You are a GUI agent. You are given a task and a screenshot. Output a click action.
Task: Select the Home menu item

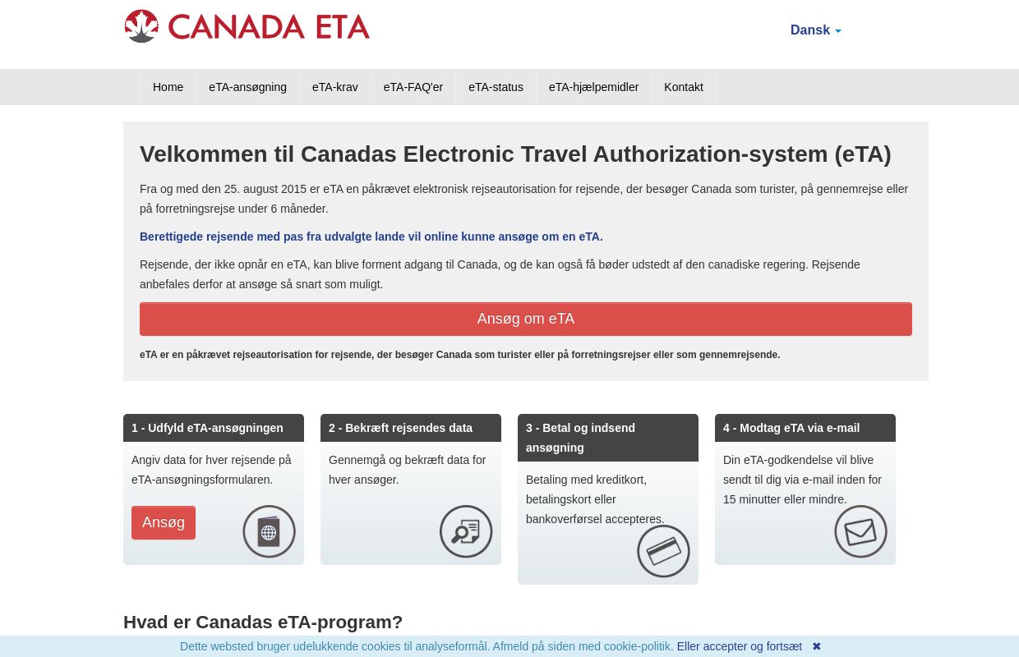coord(168,87)
